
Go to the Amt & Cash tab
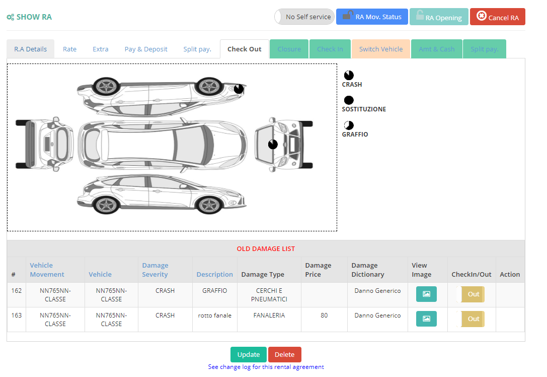pos(437,49)
